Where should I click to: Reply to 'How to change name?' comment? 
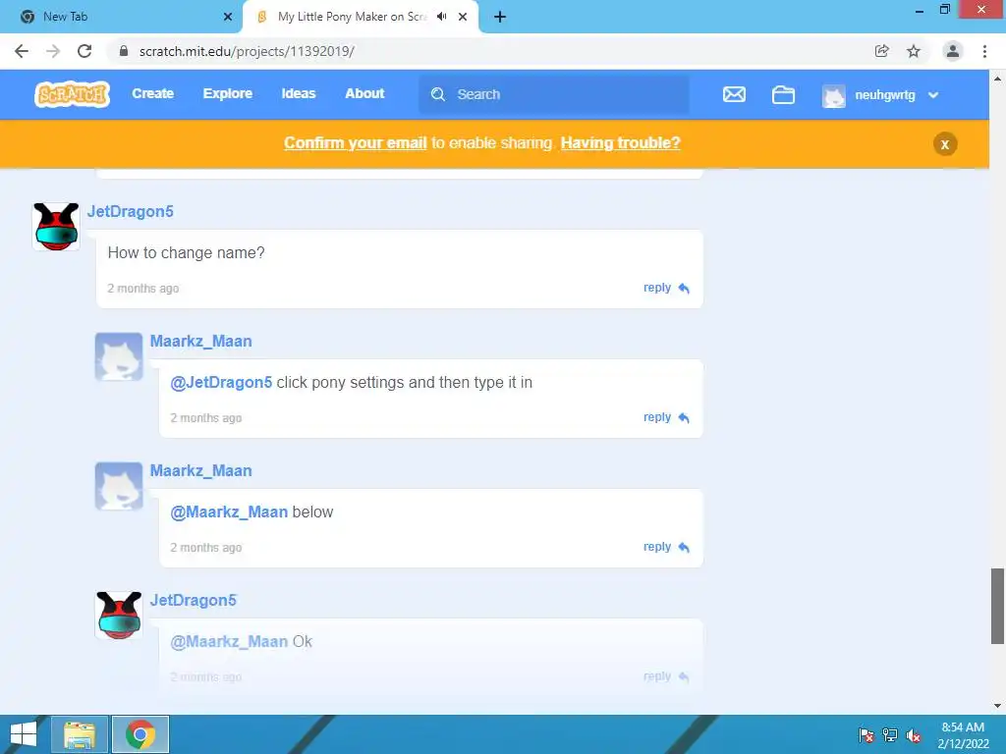tap(666, 288)
